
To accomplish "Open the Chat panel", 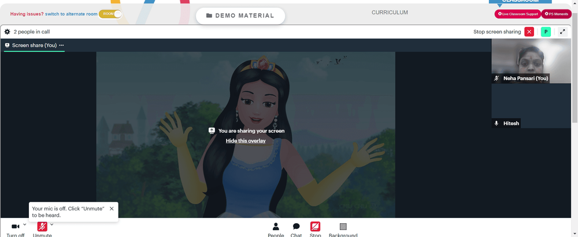I will pyautogui.click(x=296, y=230).
